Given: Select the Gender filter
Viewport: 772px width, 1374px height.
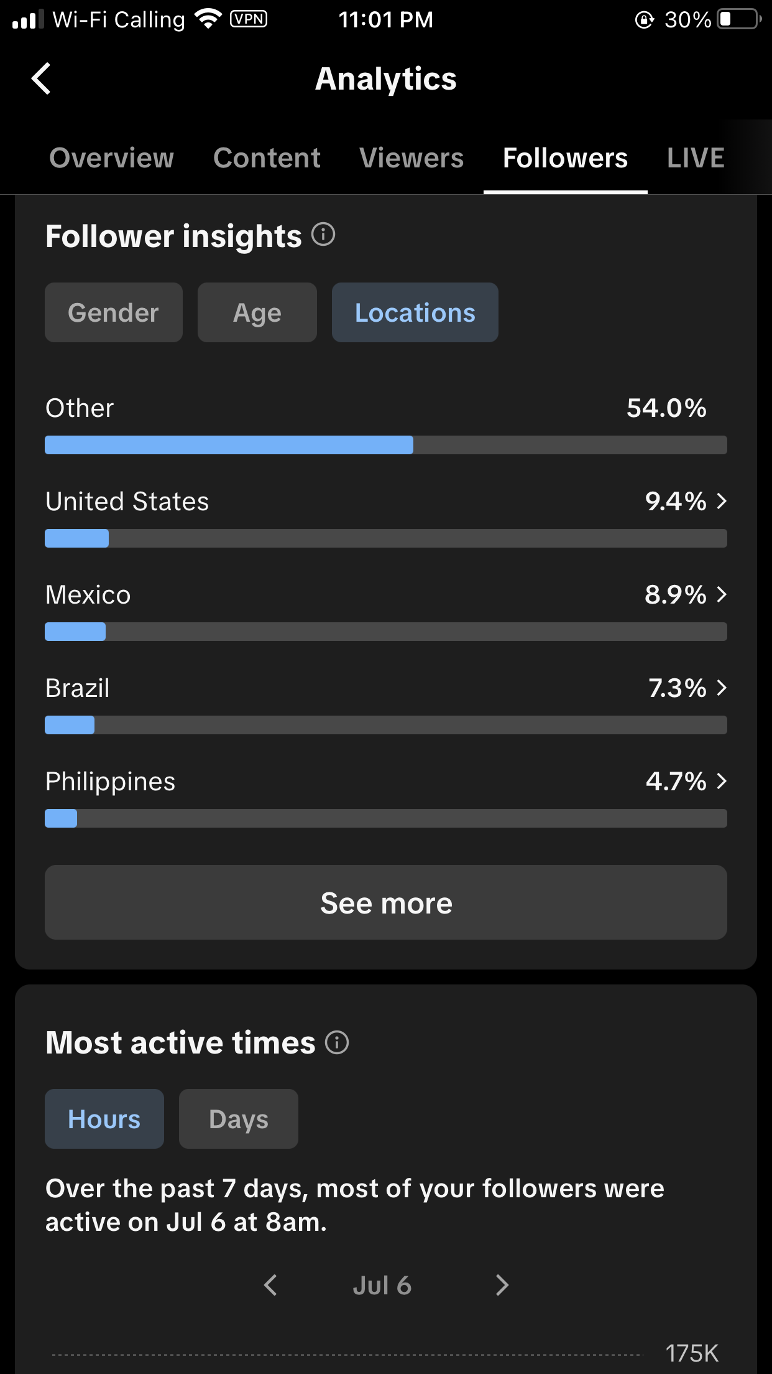Looking at the screenshot, I should pyautogui.click(x=114, y=312).
